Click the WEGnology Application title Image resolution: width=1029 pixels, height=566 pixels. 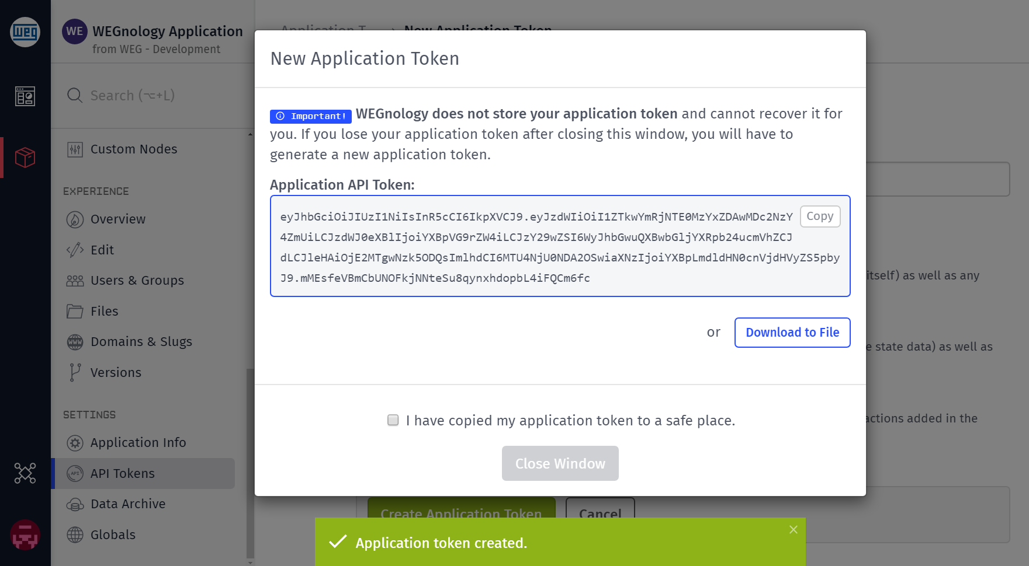168,32
